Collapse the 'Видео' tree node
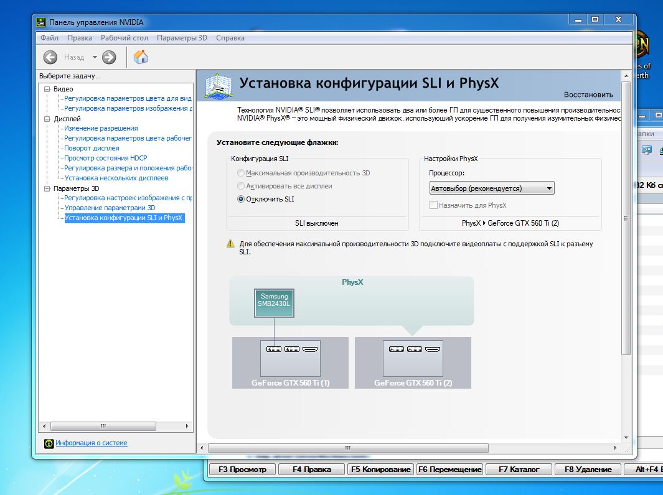Viewport: 663px width, 495px height. point(47,89)
